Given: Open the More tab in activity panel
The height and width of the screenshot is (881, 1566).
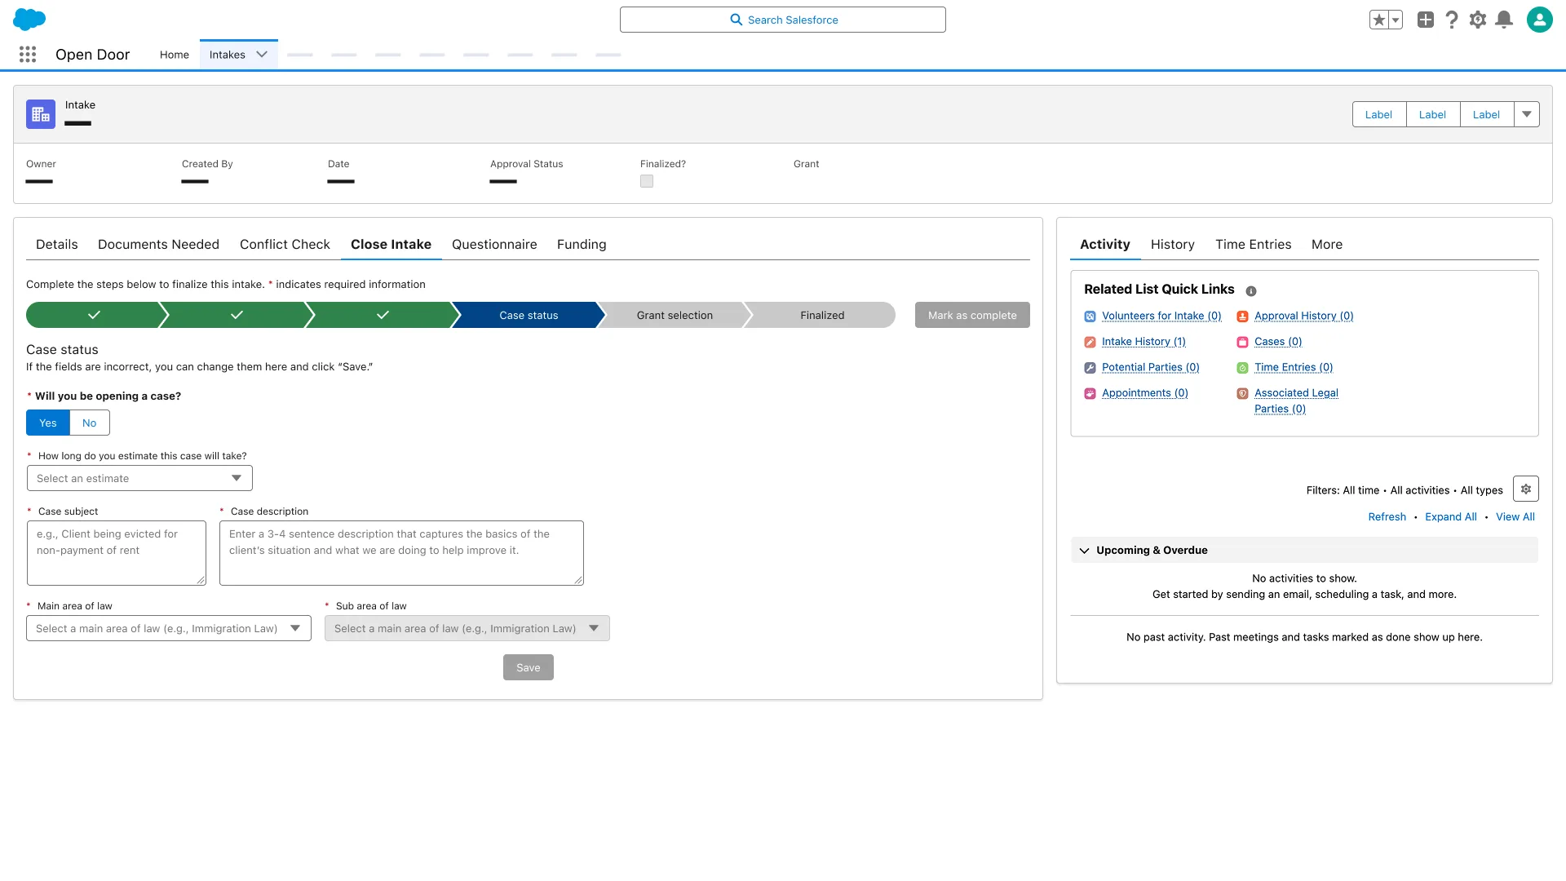Looking at the screenshot, I should pos(1326,245).
